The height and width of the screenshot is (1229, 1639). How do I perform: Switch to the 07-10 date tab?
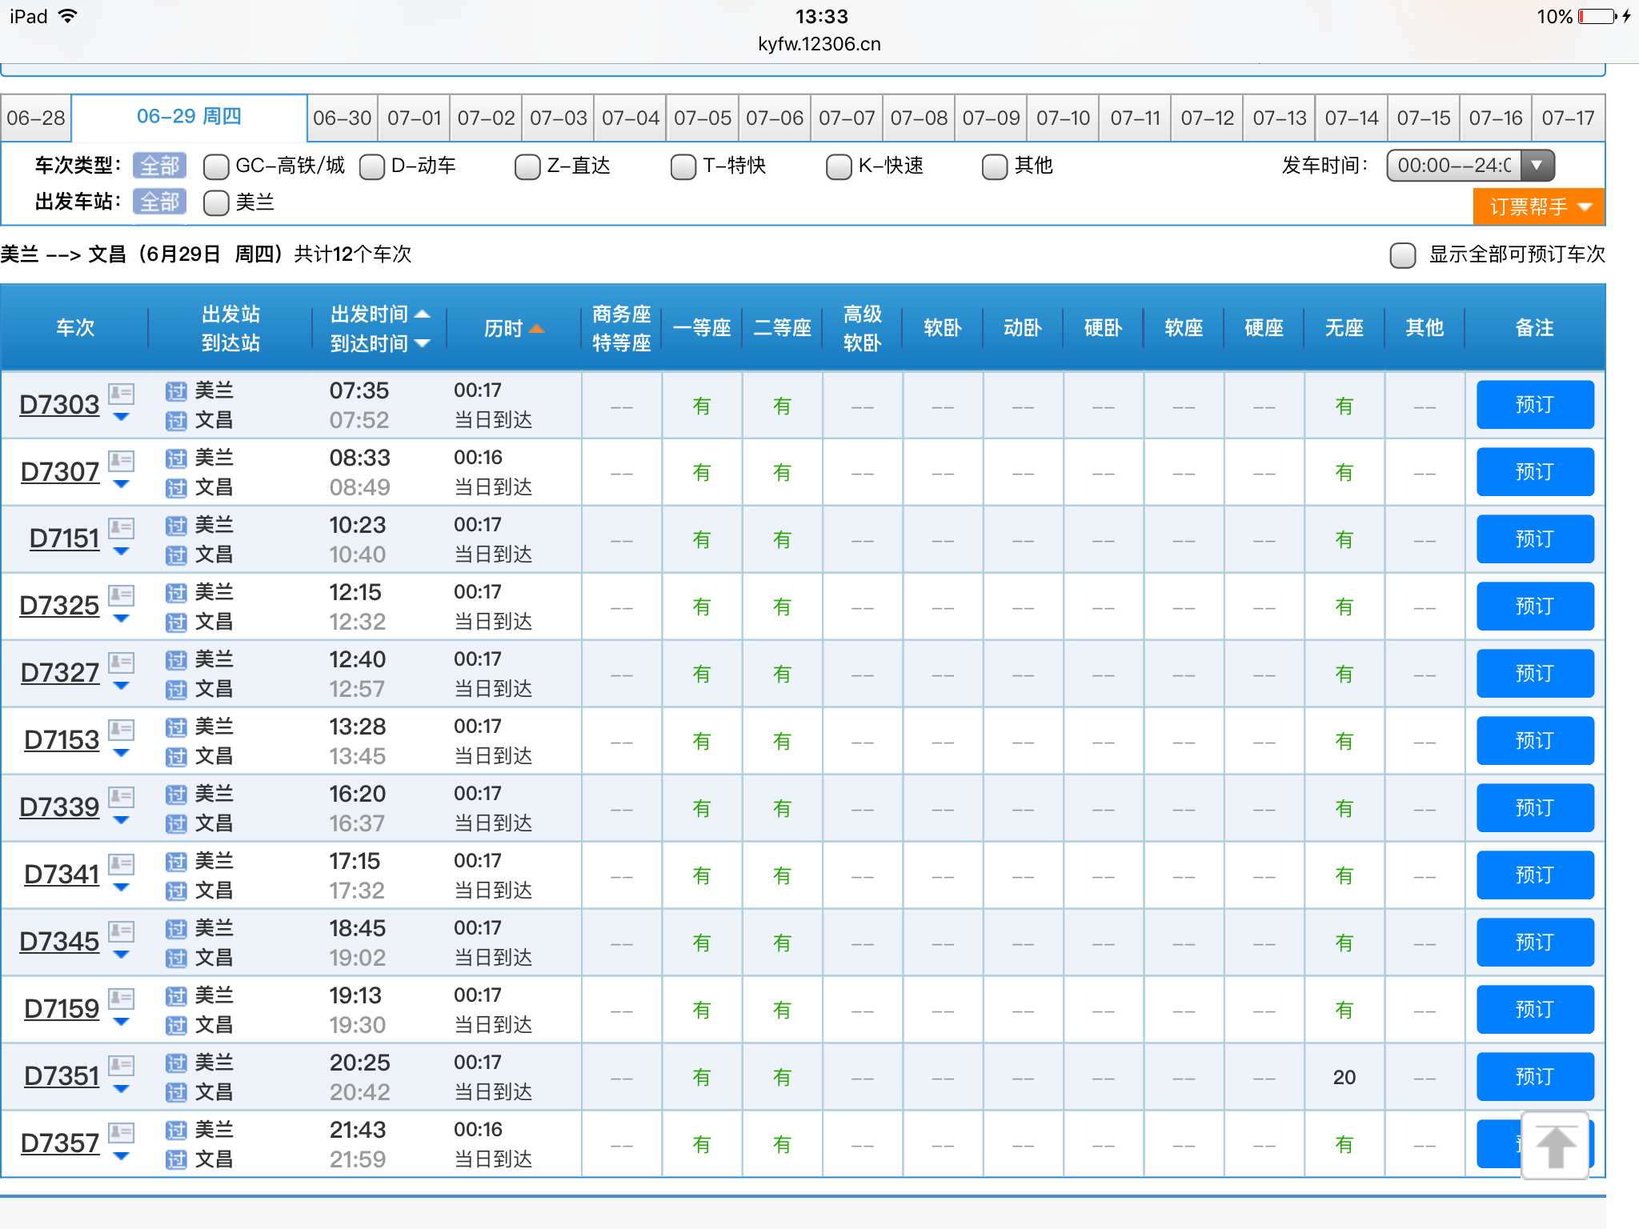[x=1063, y=118]
